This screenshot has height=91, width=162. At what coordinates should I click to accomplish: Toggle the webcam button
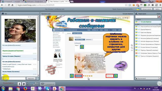(x=24, y=84)
